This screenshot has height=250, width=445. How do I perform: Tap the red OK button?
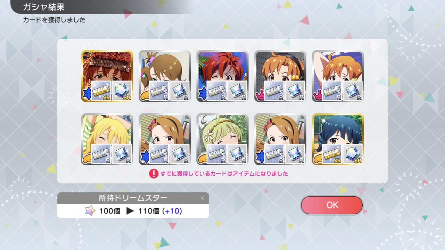click(332, 205)
